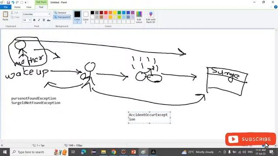This screenshot has height=156, width=278.
Task: Open the dark triangle app on taskbar
Action: click(153, 152)
